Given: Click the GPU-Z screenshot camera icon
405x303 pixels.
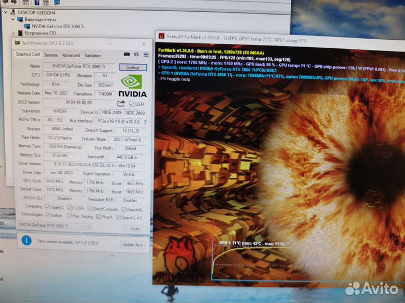Looking at the screenshot, I should point(126,54).
